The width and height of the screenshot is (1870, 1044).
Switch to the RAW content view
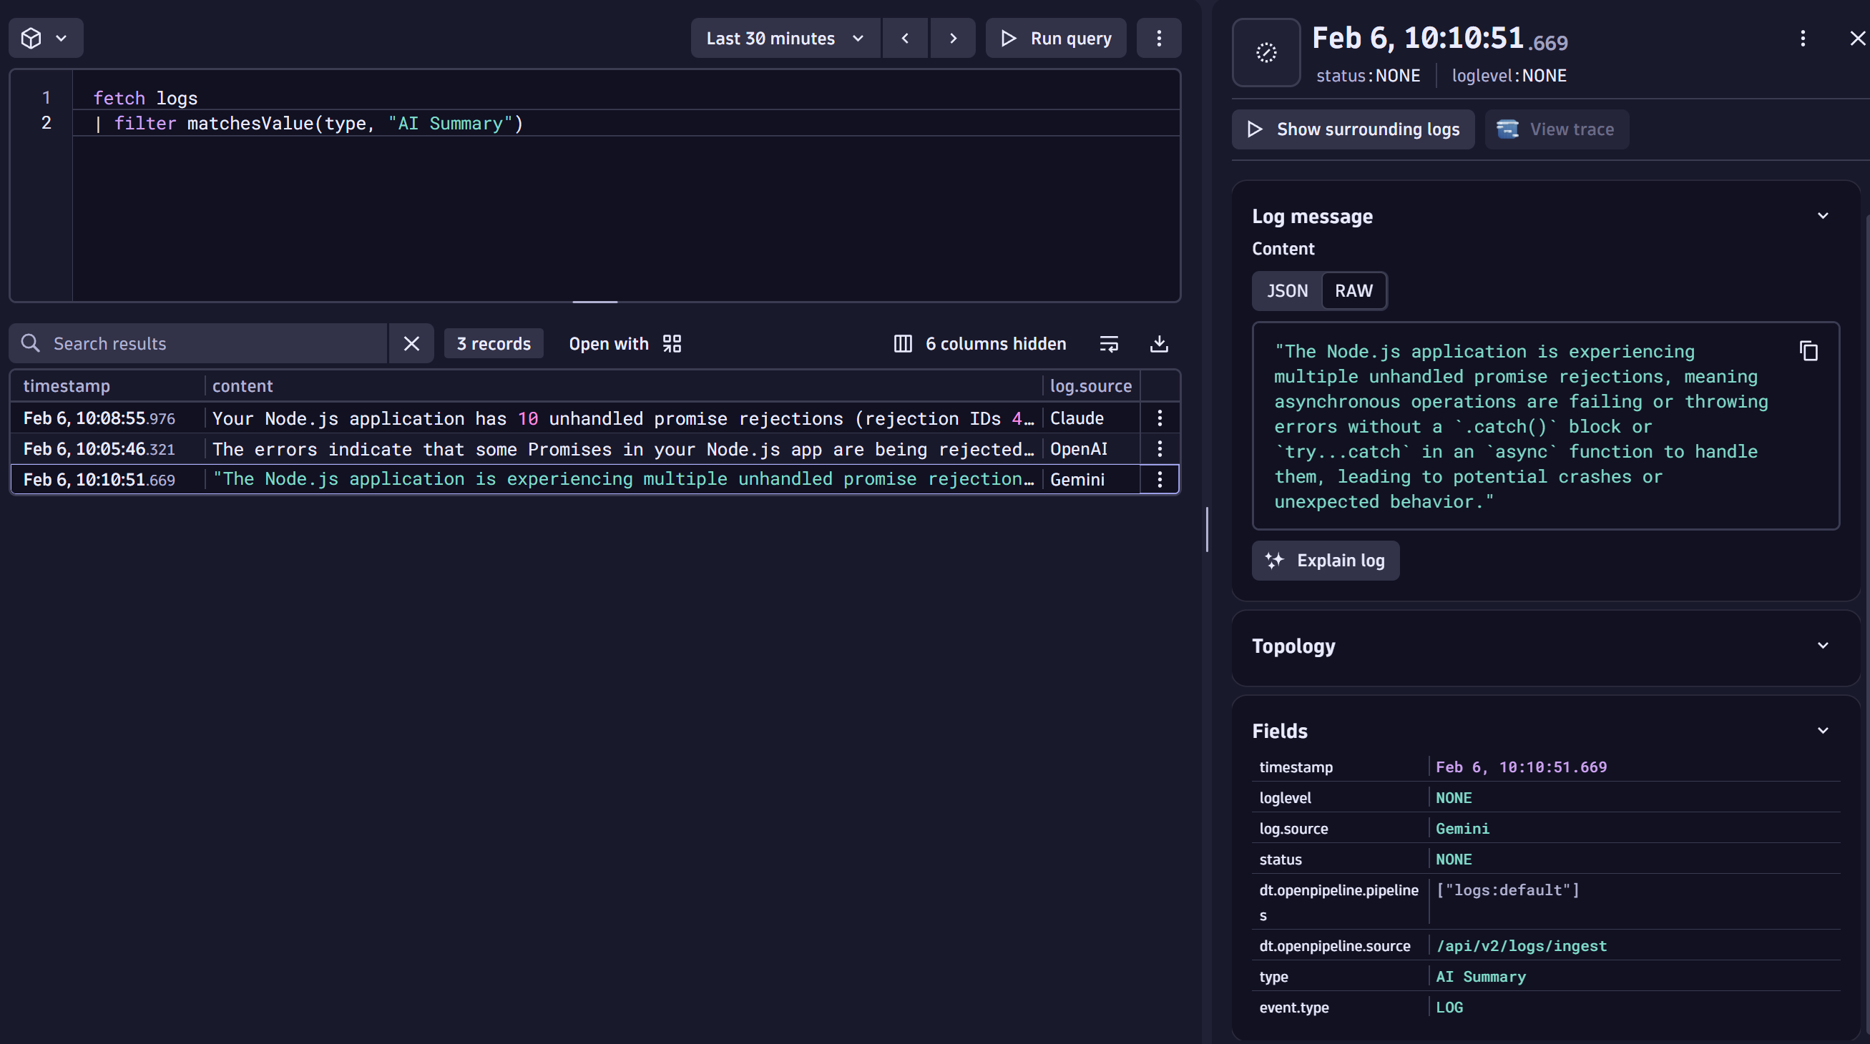1353,290
